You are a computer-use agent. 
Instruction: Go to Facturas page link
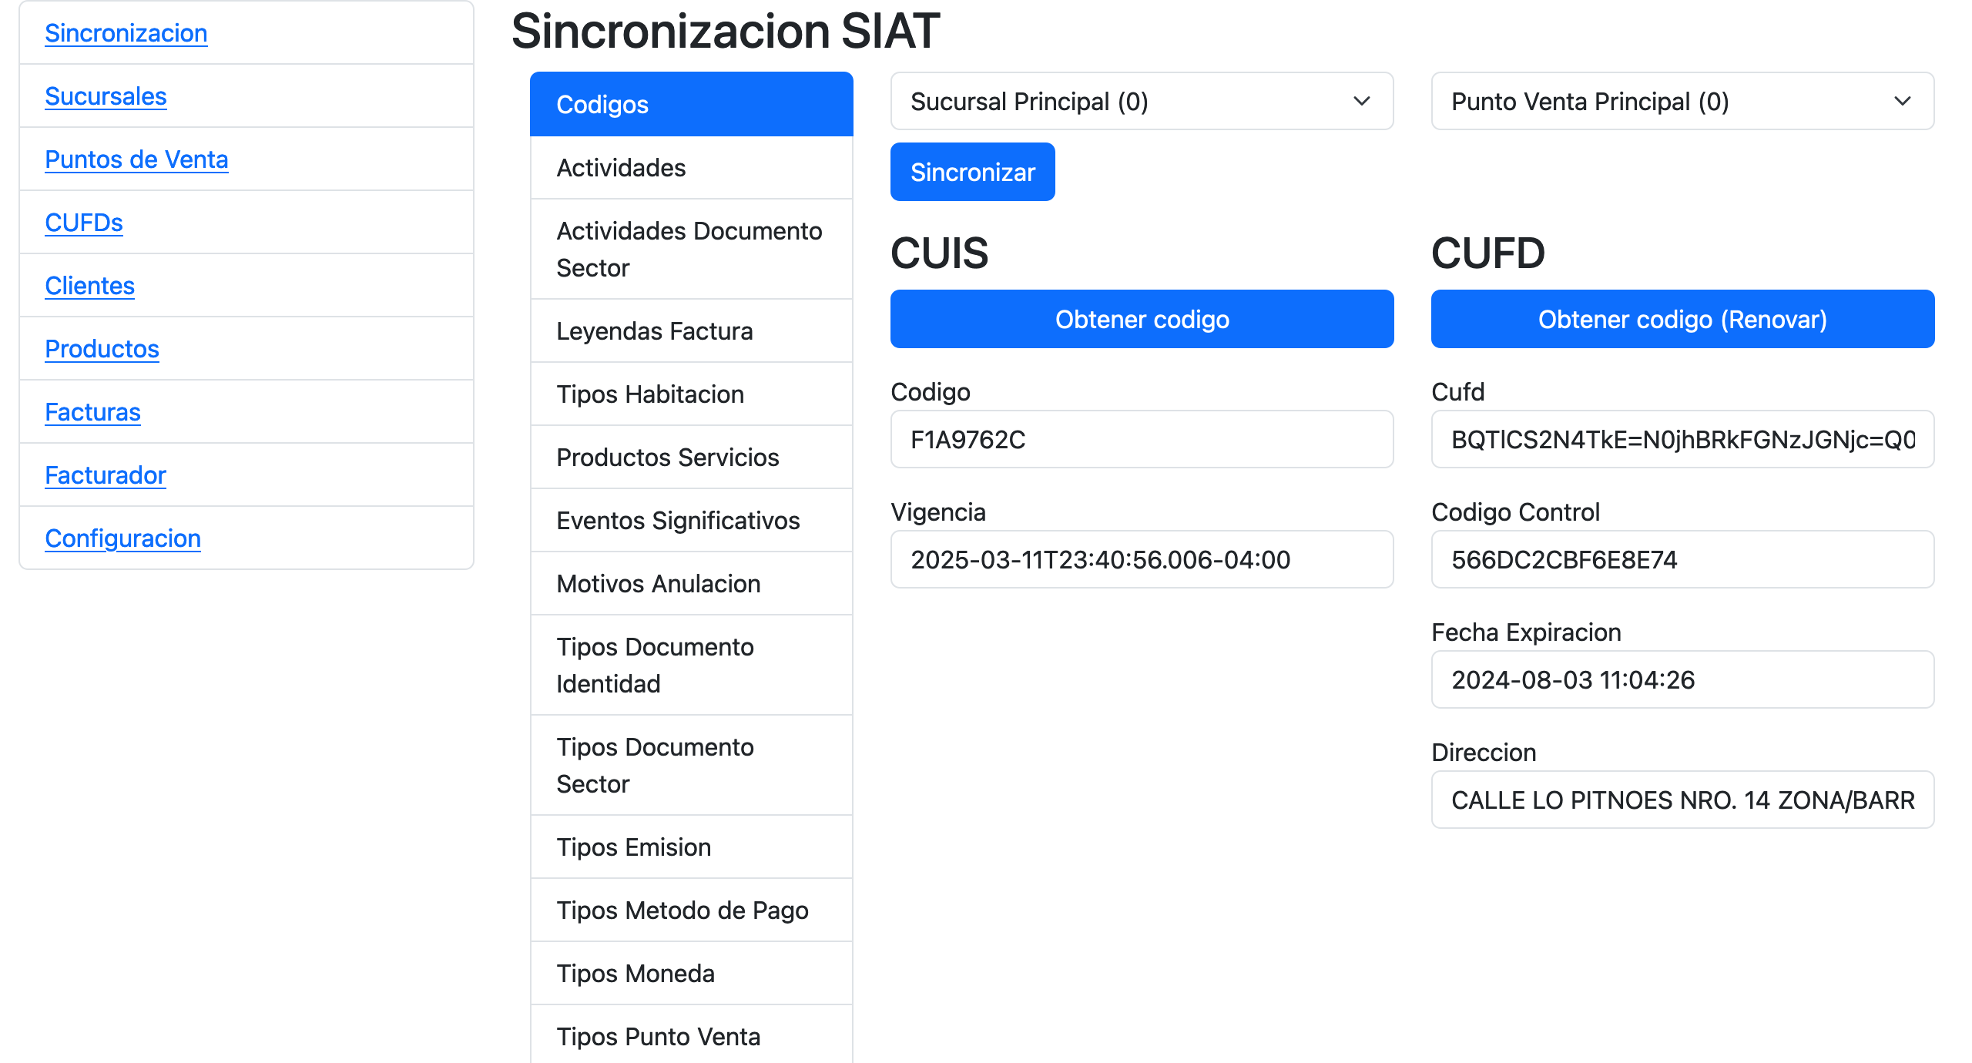[92, 412]
